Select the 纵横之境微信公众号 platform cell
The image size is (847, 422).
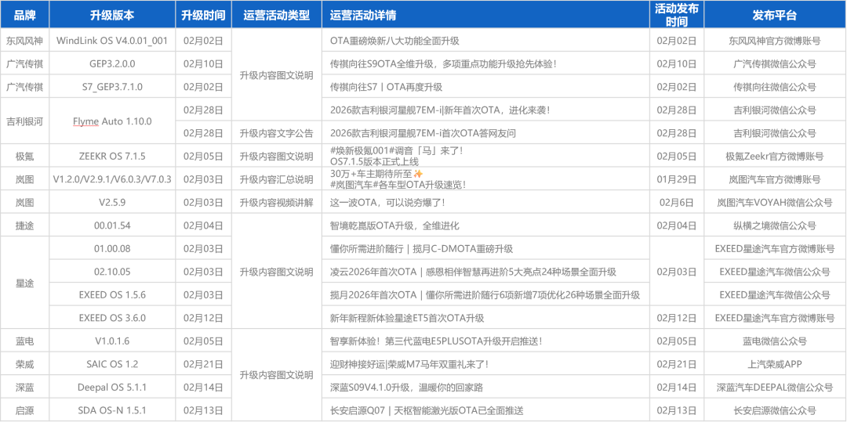[775, 225]
